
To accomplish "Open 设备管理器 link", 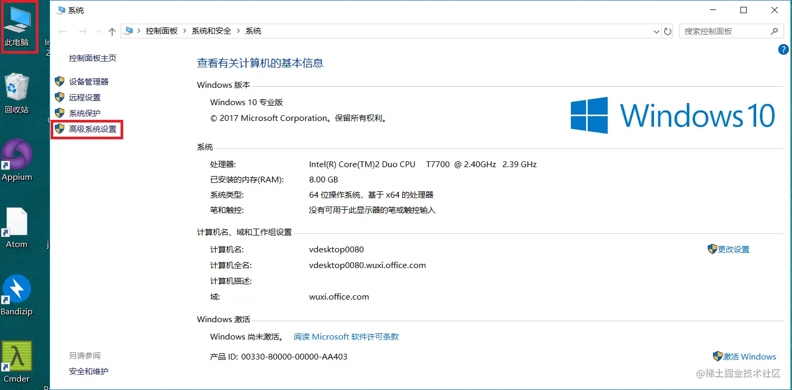I will click(88, 81).
